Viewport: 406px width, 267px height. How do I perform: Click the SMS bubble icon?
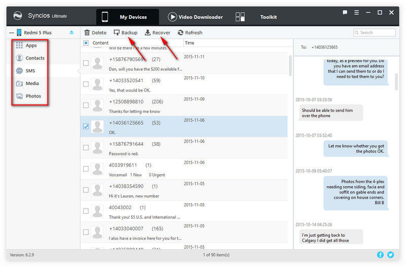pos(19,71)
